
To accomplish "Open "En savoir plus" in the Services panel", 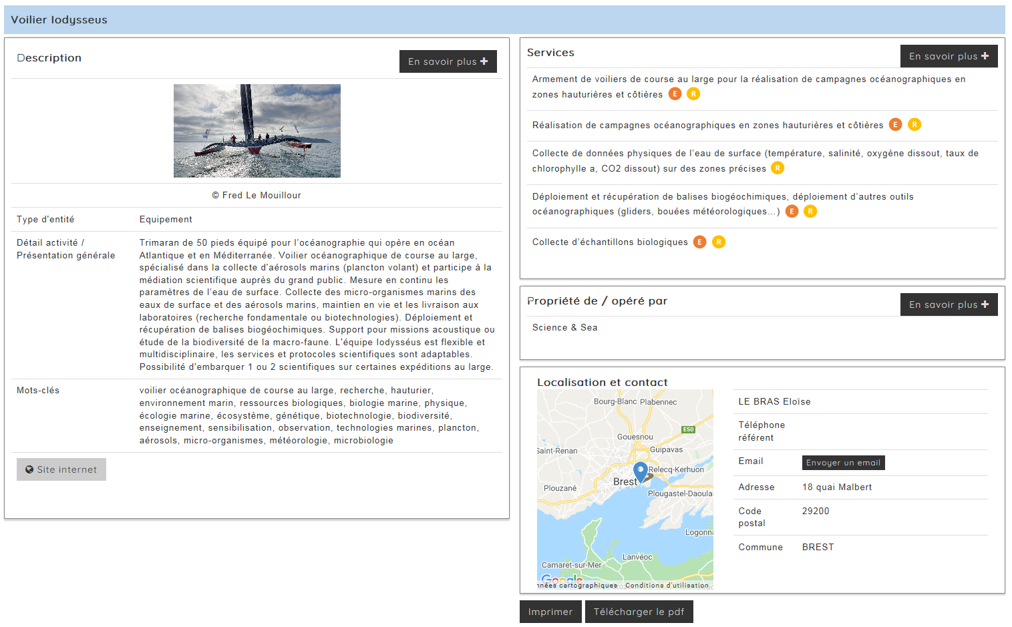I will click(949, 56).
